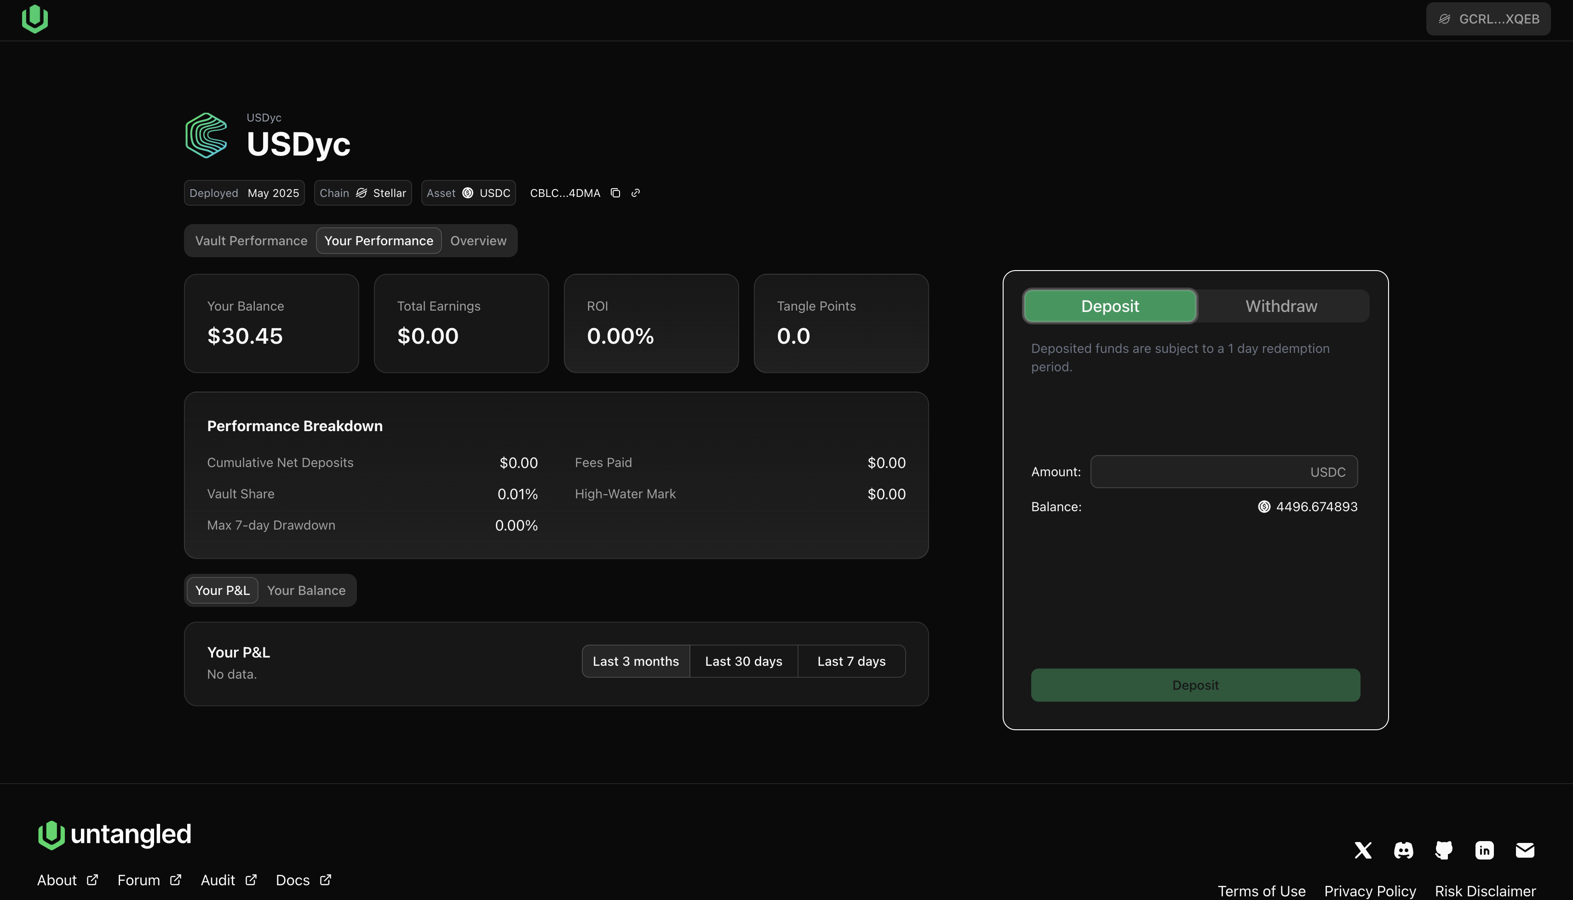The height and width of the screenshot is (900, 1573).
Task: Click the Tangle Points 0.0 card
Action: click(841, 323)
